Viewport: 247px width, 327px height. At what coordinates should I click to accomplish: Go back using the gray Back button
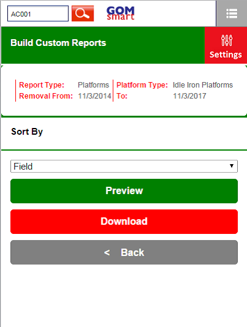[124, 252]
